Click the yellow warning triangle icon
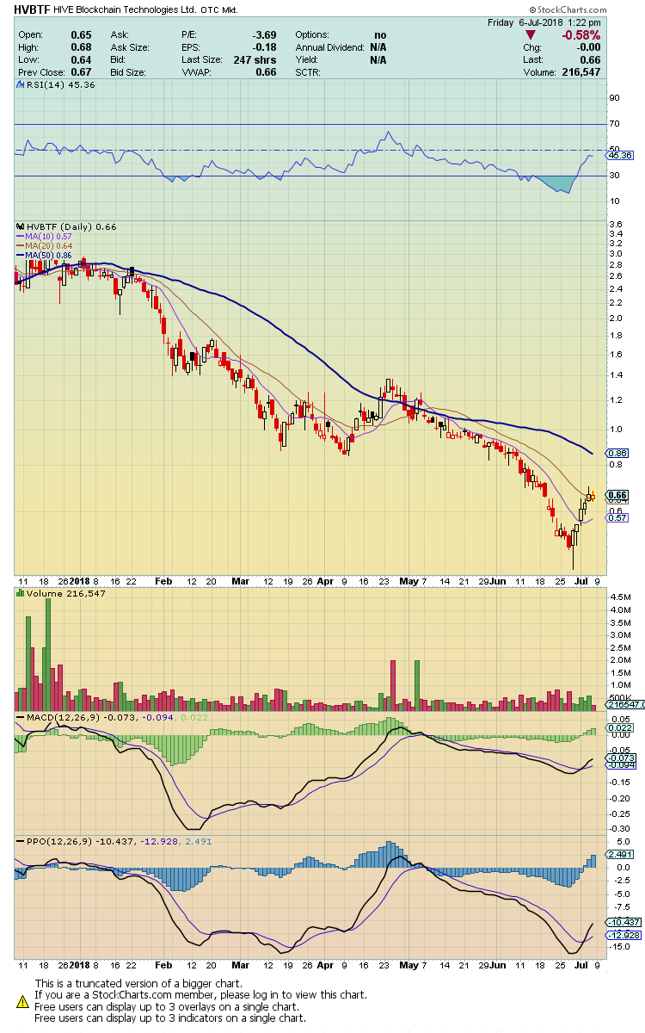Image resolution: width=645 pixels, height=1033 pixels. point(22,1001)
